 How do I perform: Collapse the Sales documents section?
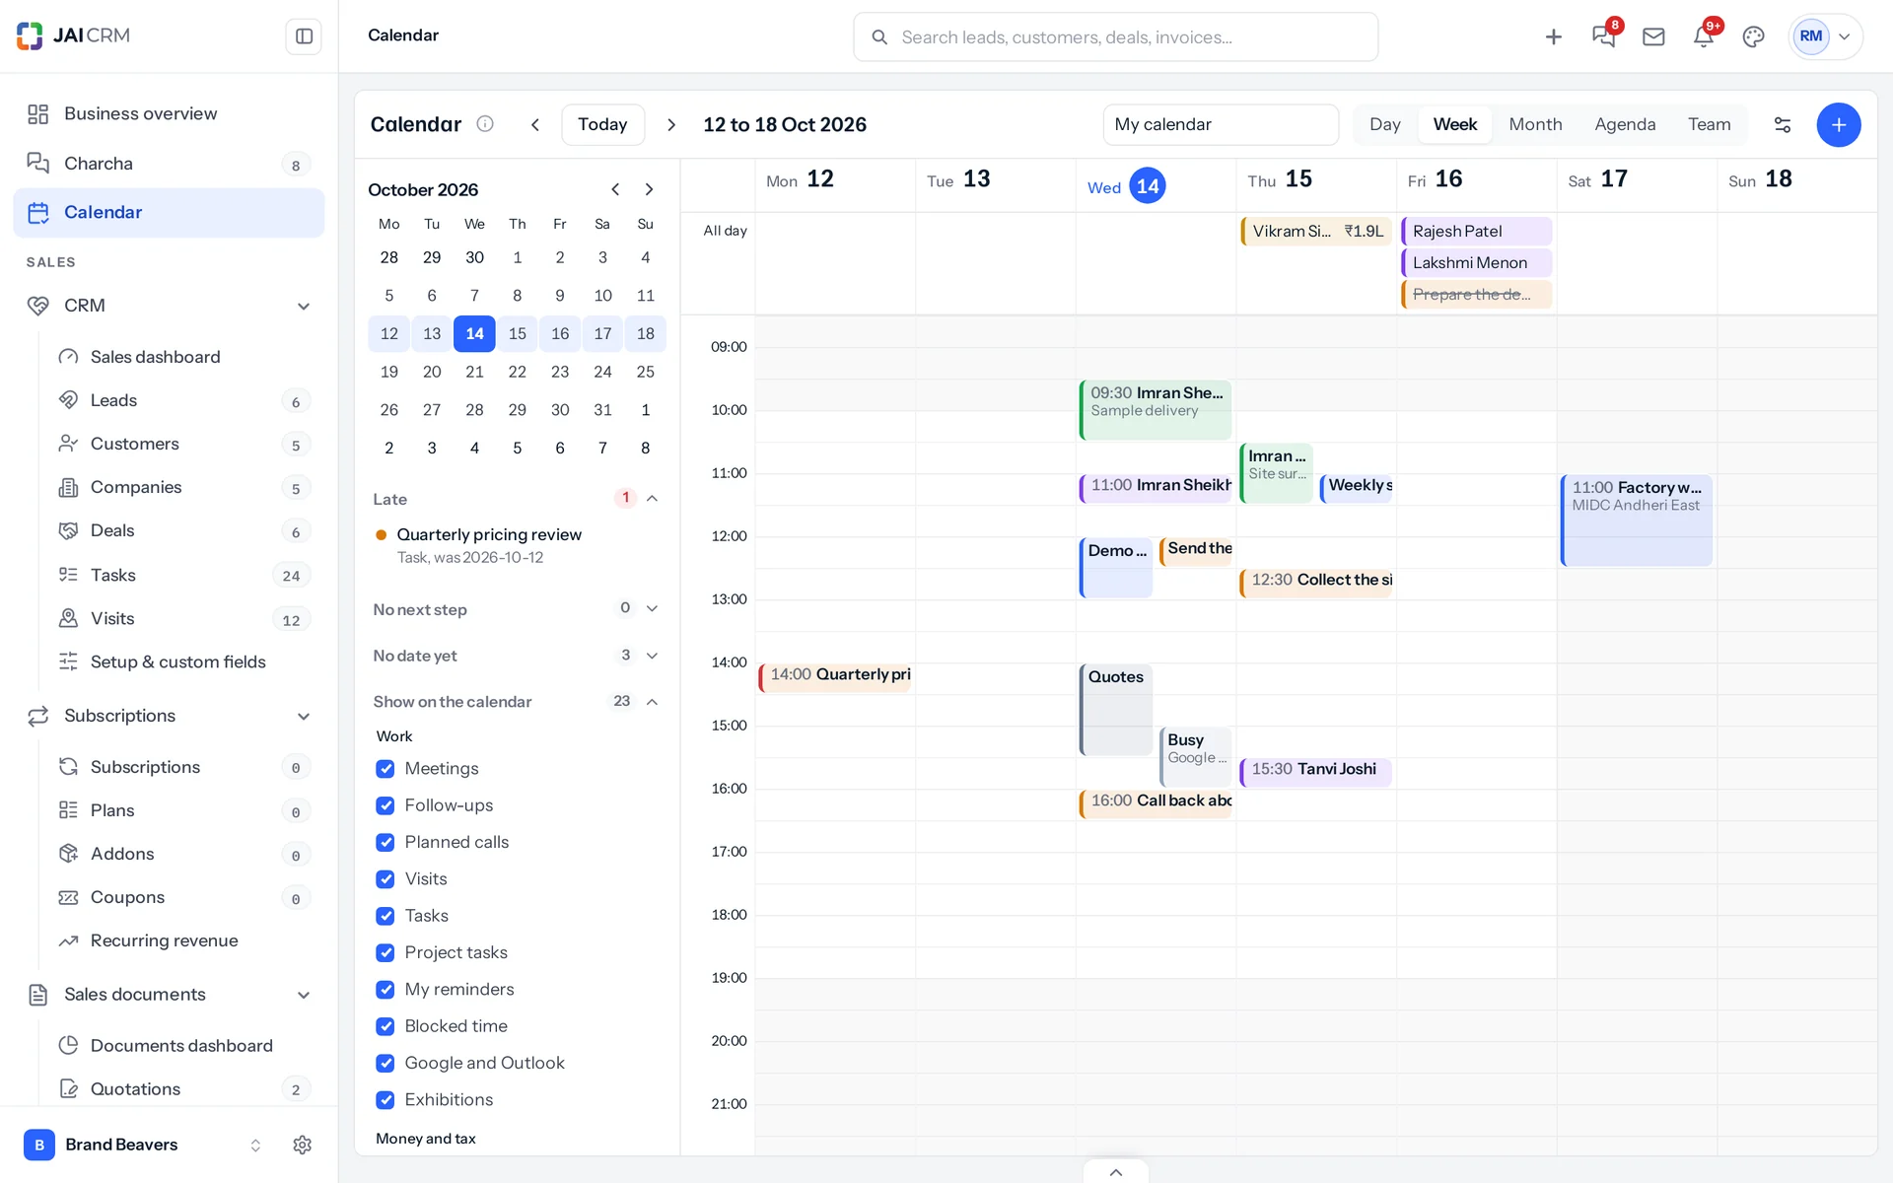304,996
